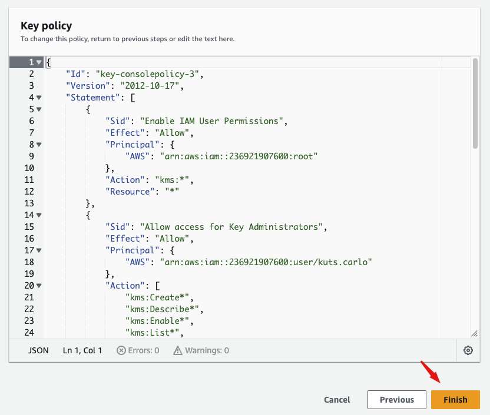Place cursor in the kuts.carlo user ARN

tap(253, 262)
